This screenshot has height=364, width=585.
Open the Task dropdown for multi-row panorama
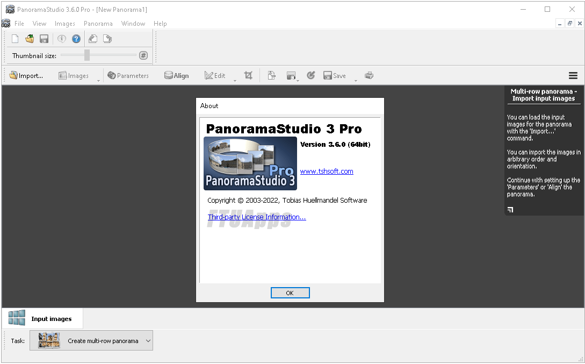(91, 340)
